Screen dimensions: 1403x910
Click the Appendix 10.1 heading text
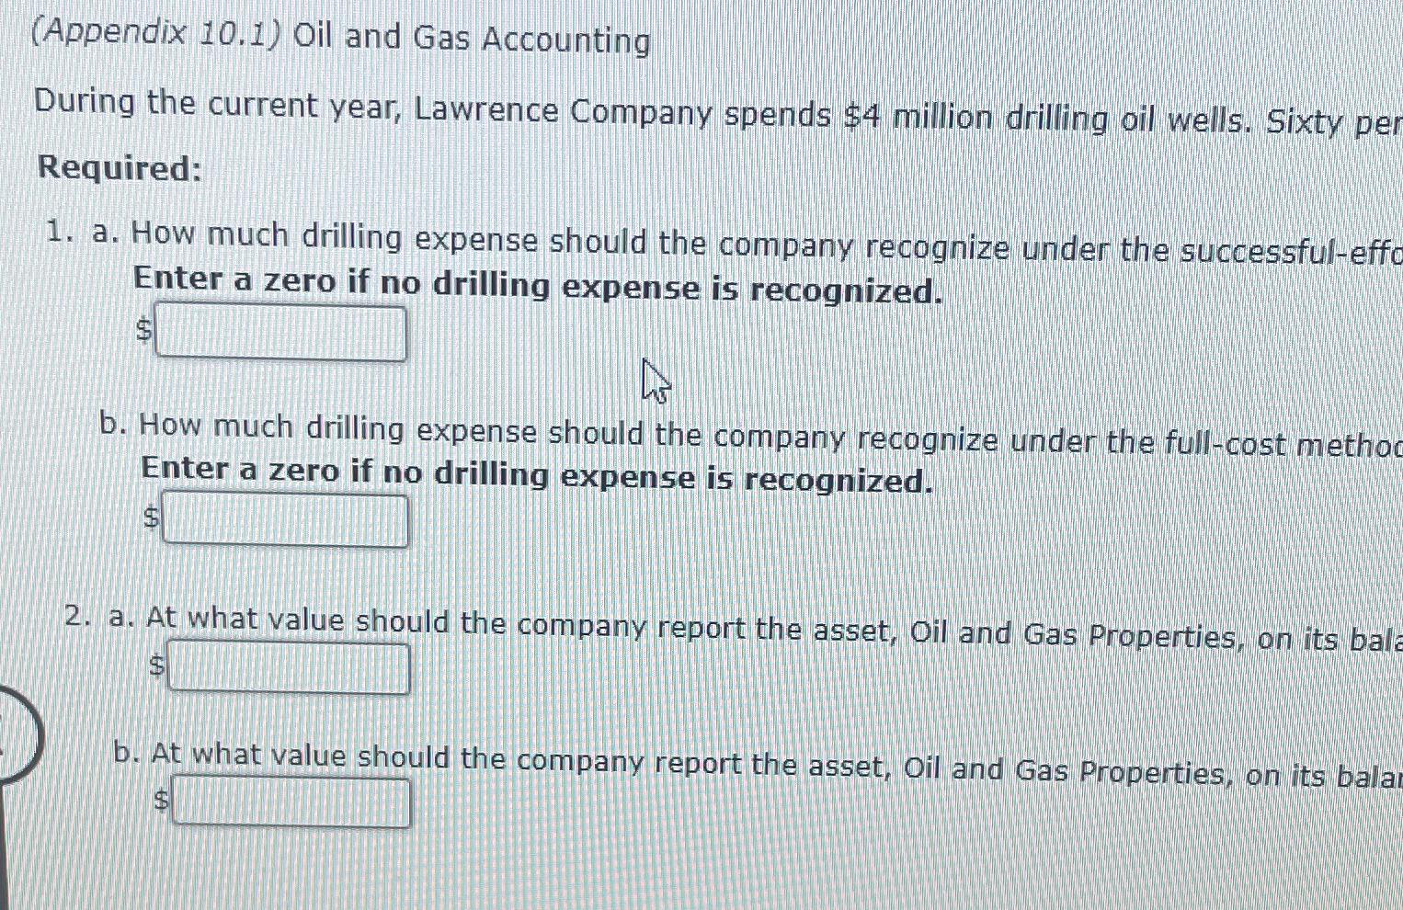coord(340,37)
